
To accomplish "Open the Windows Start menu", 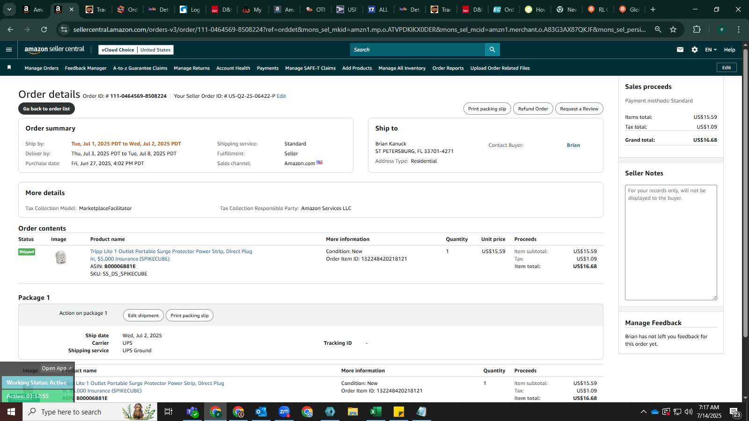I will pos(11,412).
